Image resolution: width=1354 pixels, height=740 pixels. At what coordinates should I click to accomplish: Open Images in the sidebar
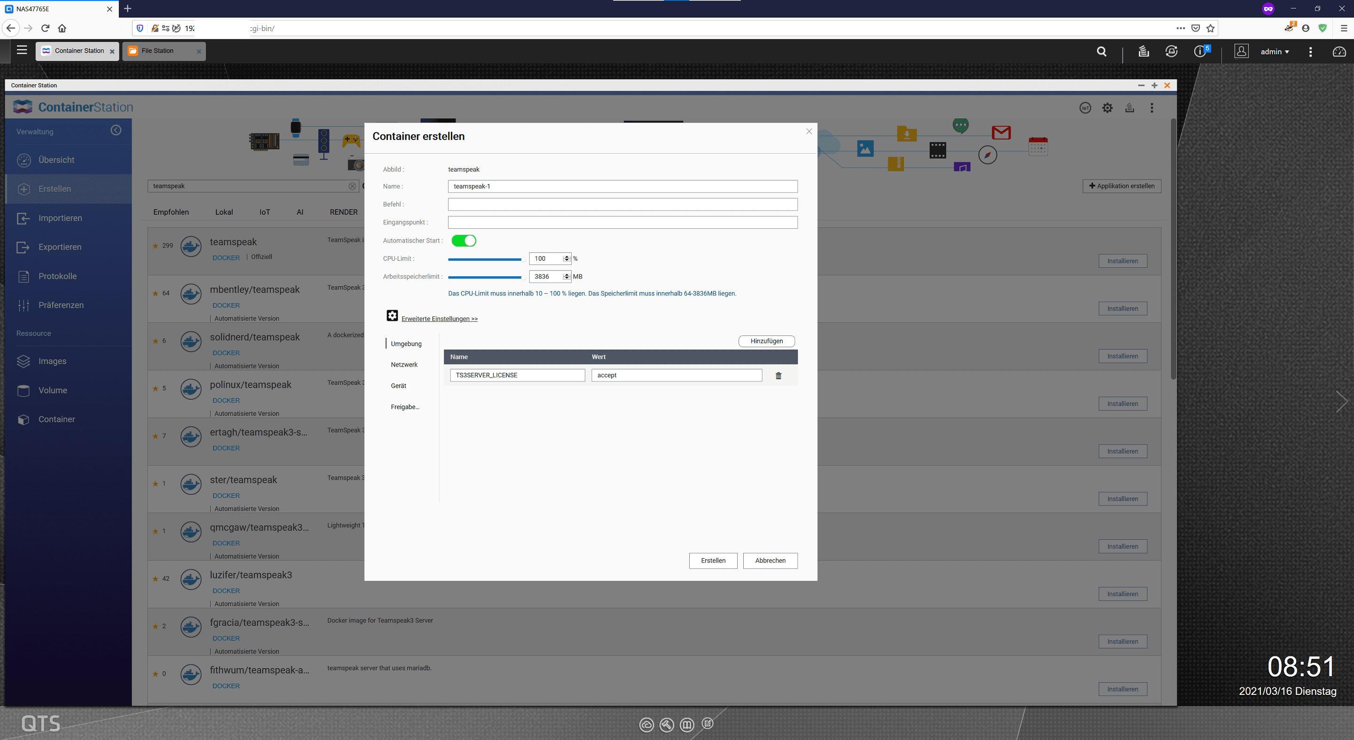[68, 361]
